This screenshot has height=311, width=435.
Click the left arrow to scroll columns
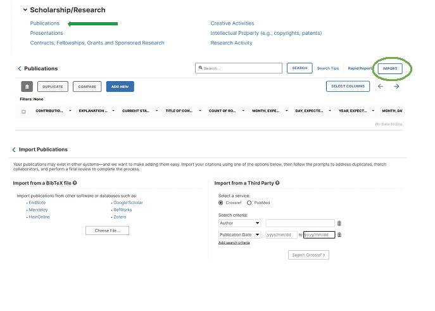click(x=381, y=87)
